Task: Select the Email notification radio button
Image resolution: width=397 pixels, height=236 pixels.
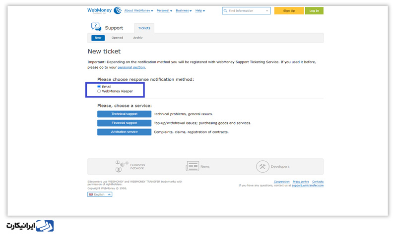Action: (99, 86)
